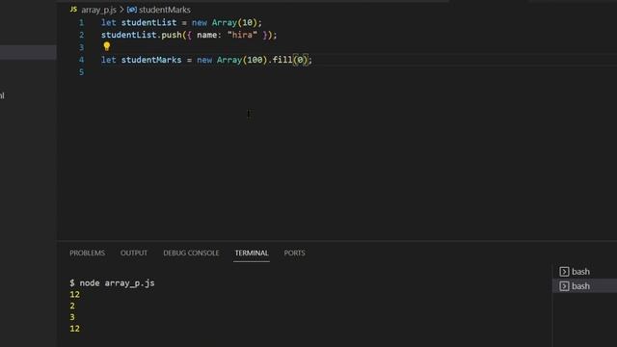Switch to the OUTPUT tab
The width and height of the screenshot is (617, 347).
pyautogui.click(x=134, y=253)
